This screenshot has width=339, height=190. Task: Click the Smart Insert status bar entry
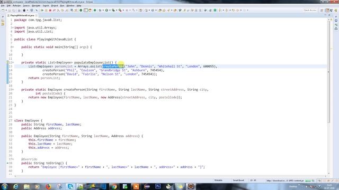[238, 180]
